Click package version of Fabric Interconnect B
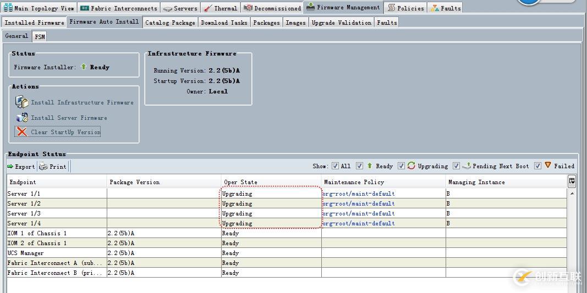The image size is (587, 293). [121, 273]
